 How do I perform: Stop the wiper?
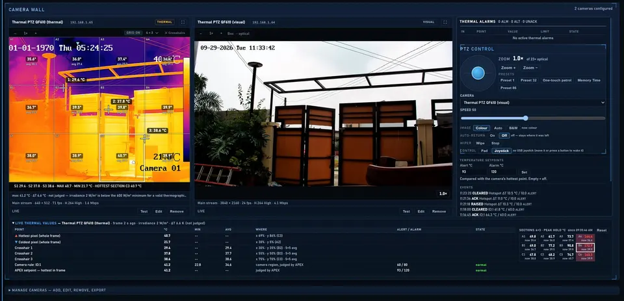point(495,143)
